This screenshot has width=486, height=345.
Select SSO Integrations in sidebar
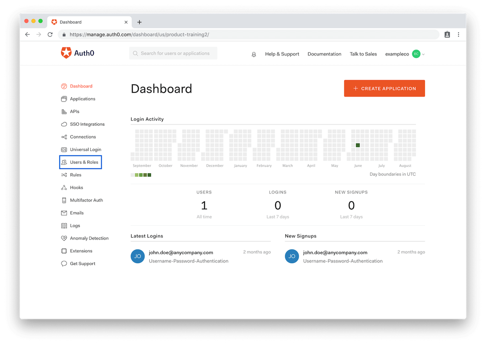87,124
